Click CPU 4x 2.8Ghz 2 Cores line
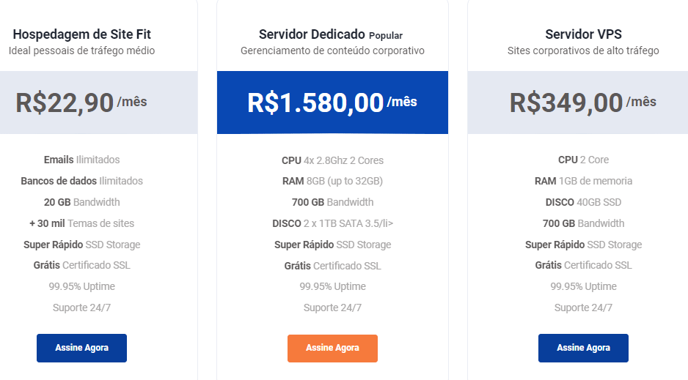This screenshot has width=688, height=380. 332,160
